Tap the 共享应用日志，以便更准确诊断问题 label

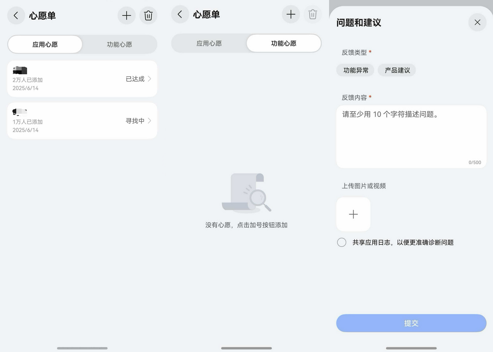pyautogui.click(x=403, y=242)
